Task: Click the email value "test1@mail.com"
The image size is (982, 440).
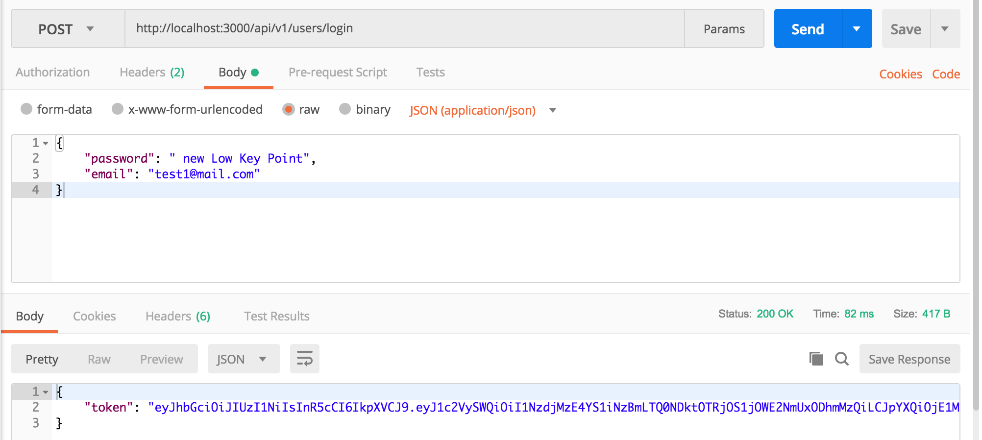Action: click(x=204, y=174)
